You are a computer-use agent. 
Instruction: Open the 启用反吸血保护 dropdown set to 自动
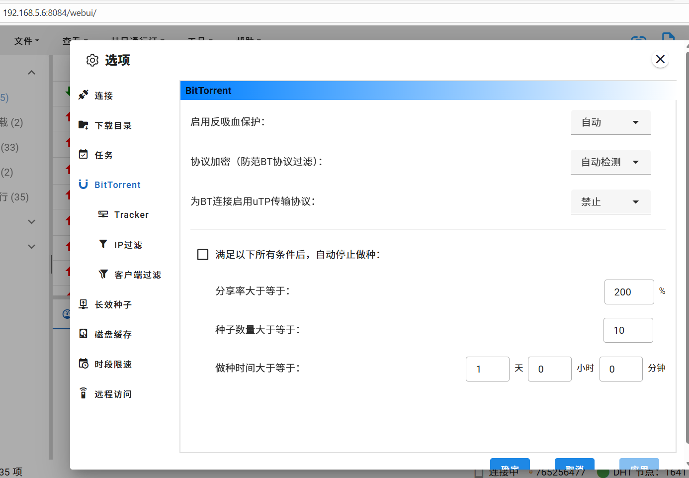610,122
